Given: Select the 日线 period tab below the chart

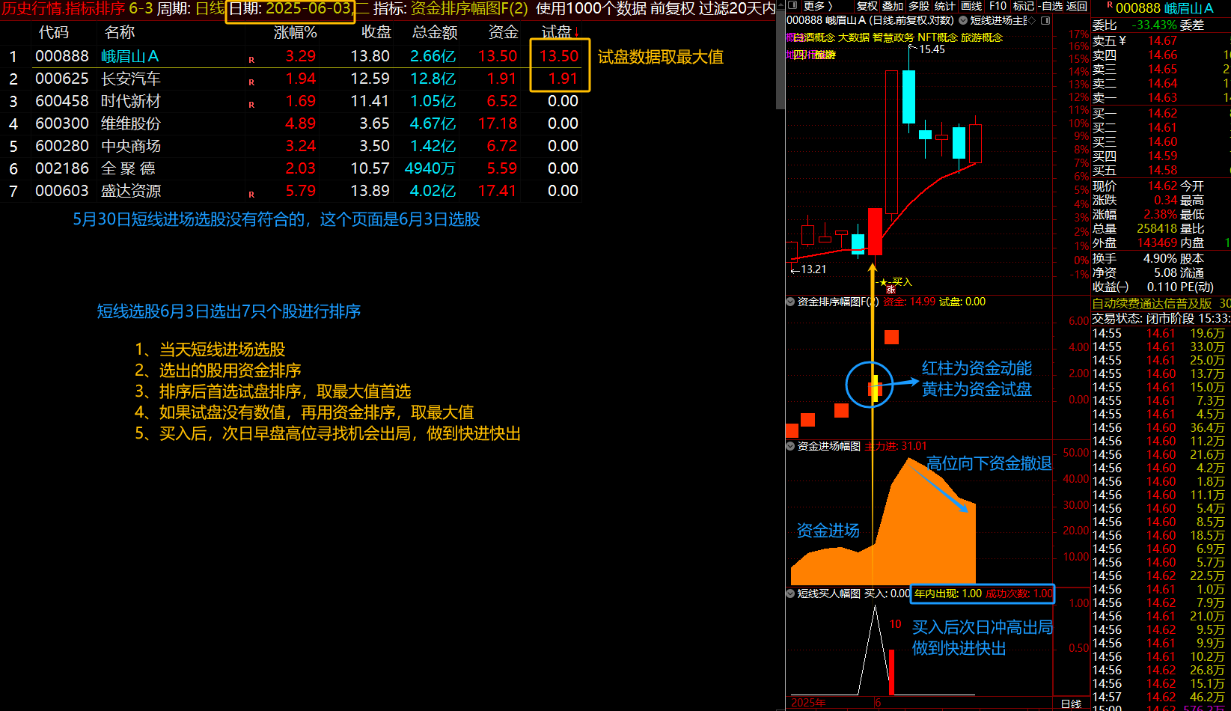Looking at the screenshot, I should coord(1072,704).
